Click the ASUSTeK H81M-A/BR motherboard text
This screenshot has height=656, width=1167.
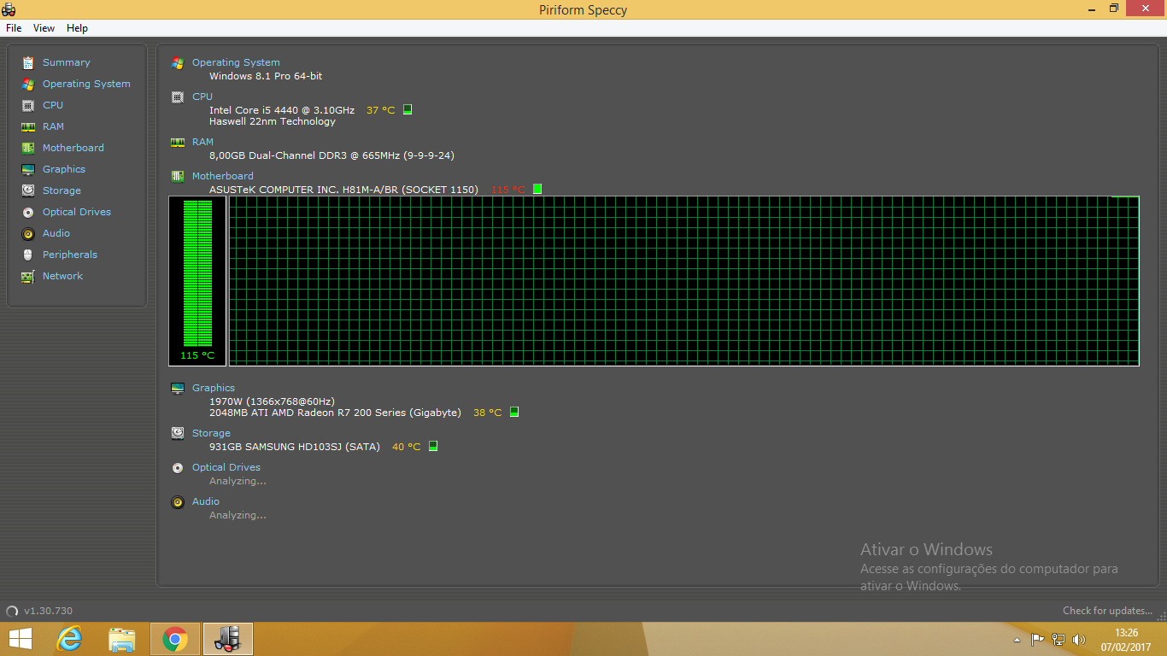pos(343,190)
